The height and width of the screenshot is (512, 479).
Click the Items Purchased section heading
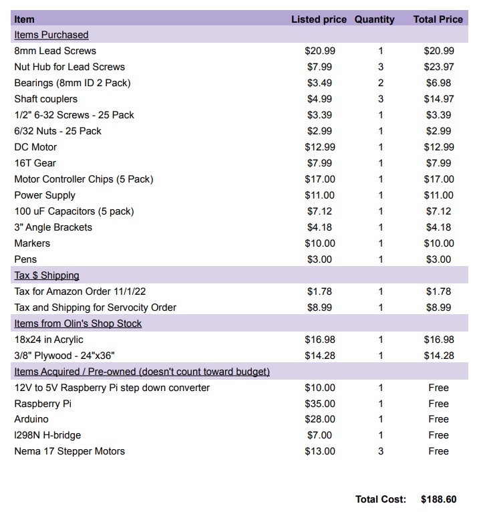click(x=51, y=35)
